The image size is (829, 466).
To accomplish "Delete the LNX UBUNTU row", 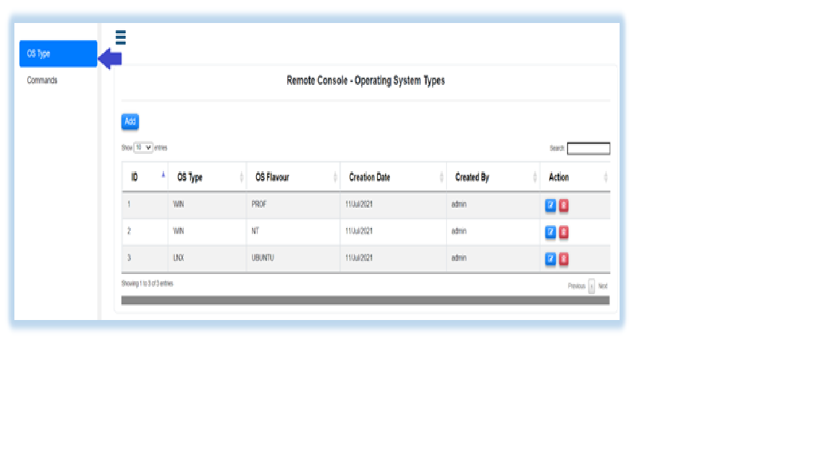I will (x=563, y=259).
